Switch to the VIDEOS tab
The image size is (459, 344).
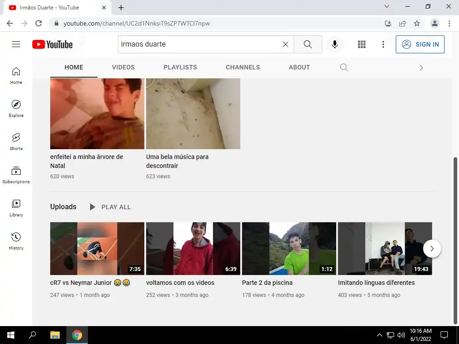(x=123, y=67)
